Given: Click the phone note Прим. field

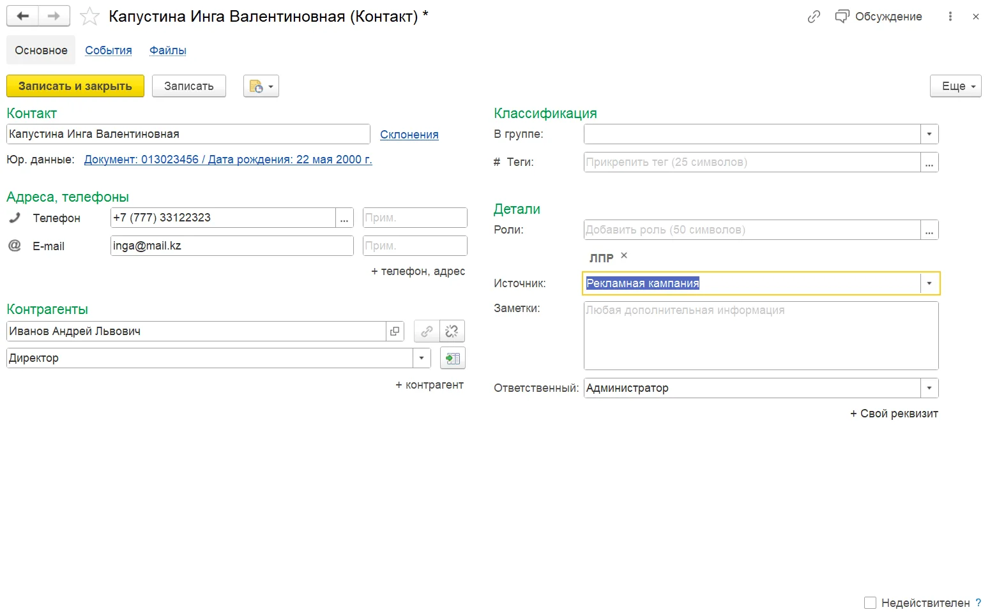Looking at the screenshot, I should [415, 218].
